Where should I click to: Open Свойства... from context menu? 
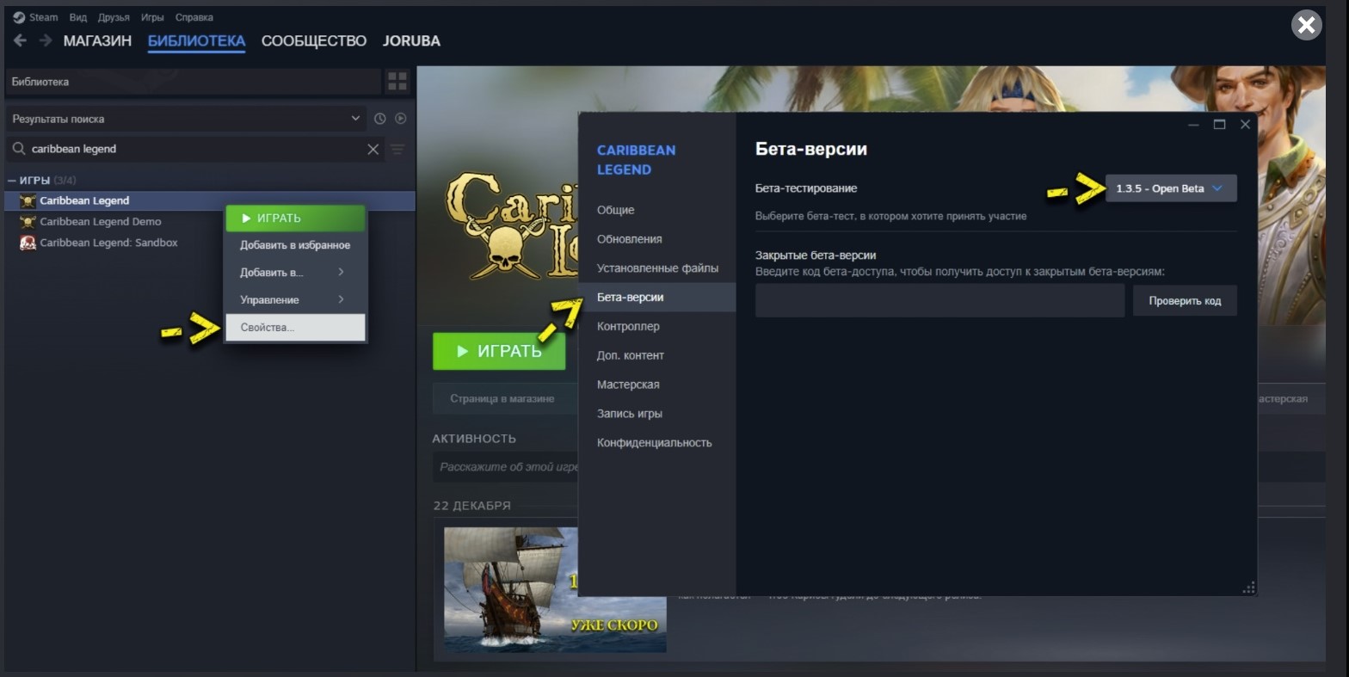[x=295, y=328]
